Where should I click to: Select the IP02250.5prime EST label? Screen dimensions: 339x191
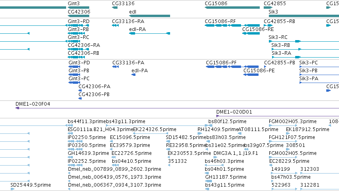[87, 137]
